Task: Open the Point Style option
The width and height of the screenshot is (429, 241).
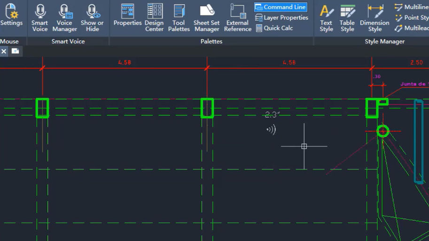Action: [412, 17]
